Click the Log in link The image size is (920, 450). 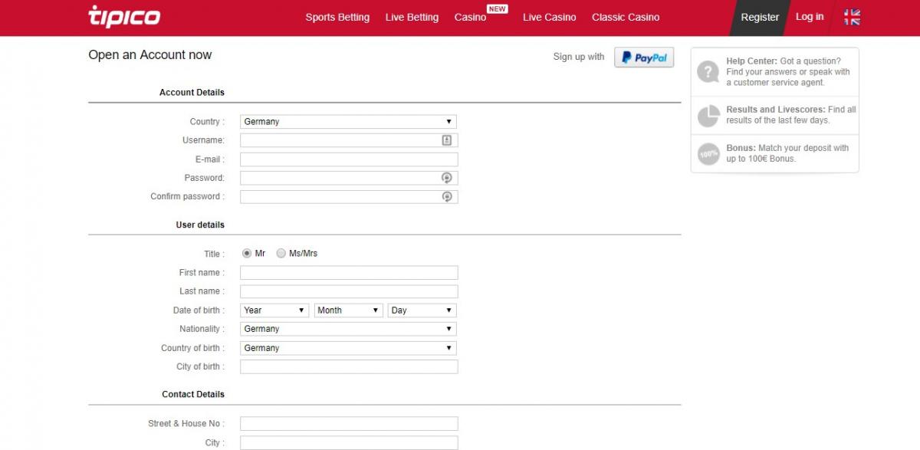810,17
